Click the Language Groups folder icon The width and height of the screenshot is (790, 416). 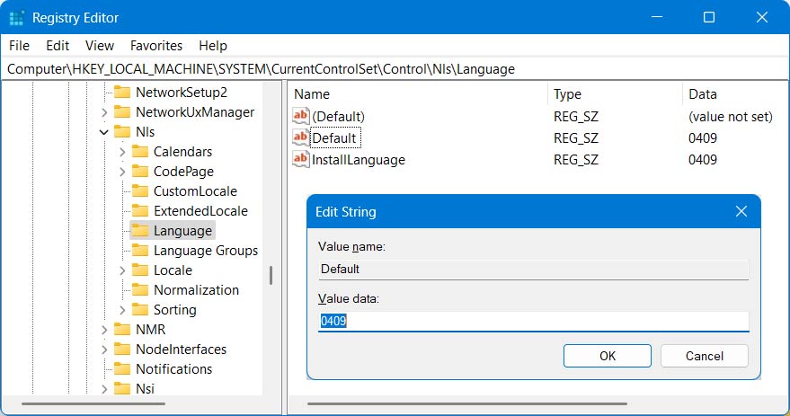click(140, 251)
